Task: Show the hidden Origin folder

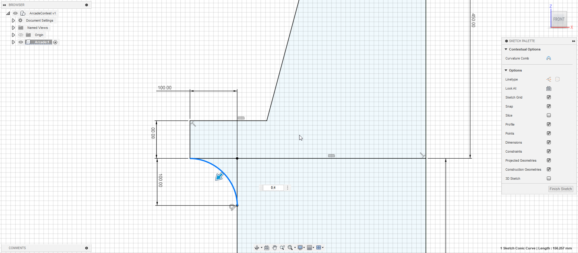Action: [x=21, y=35]
